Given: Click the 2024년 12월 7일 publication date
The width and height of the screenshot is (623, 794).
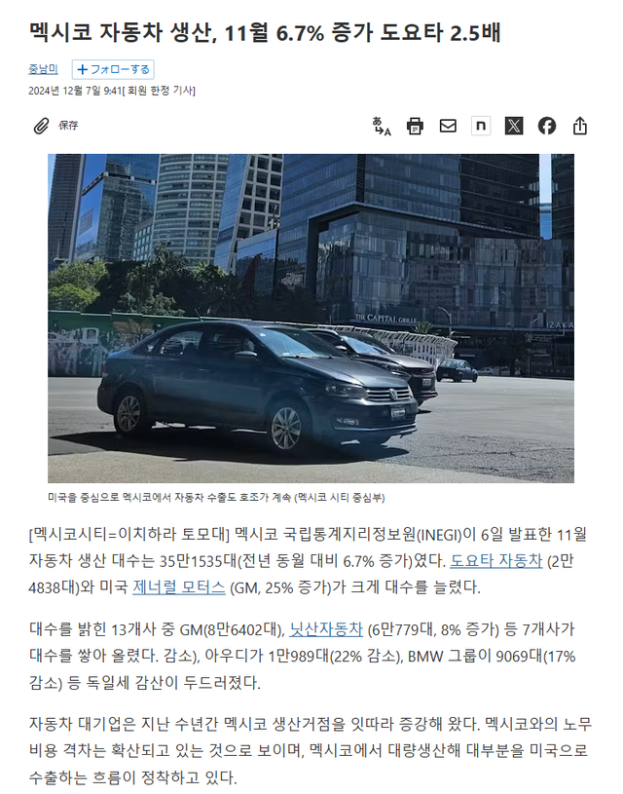Looking at the screenshot, I should (x=75, y=91).
